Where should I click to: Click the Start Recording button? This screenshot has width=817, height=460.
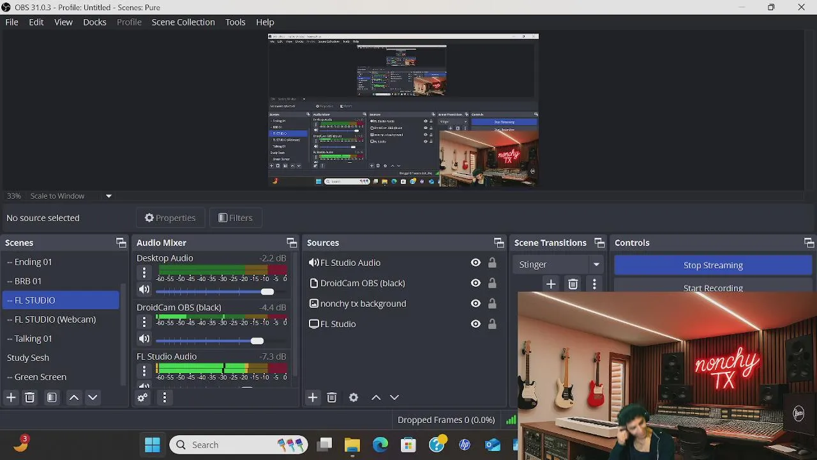point(713,286)
